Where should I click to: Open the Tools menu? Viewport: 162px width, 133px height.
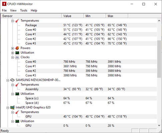point(24,10)
